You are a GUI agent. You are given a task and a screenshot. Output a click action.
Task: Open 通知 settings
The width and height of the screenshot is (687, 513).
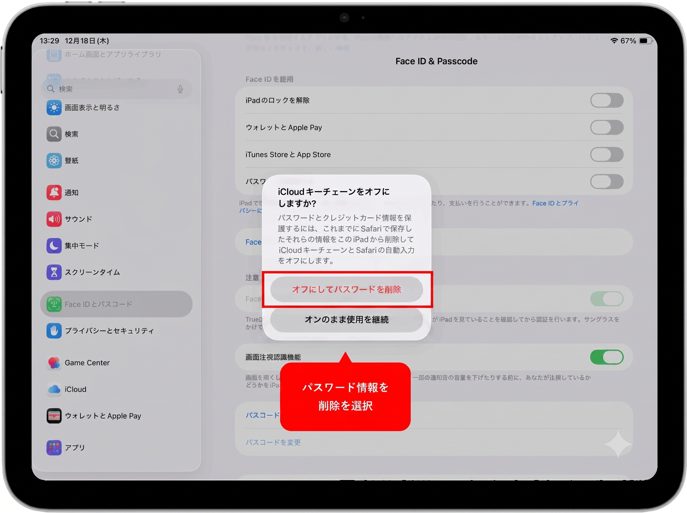point(116,193)
